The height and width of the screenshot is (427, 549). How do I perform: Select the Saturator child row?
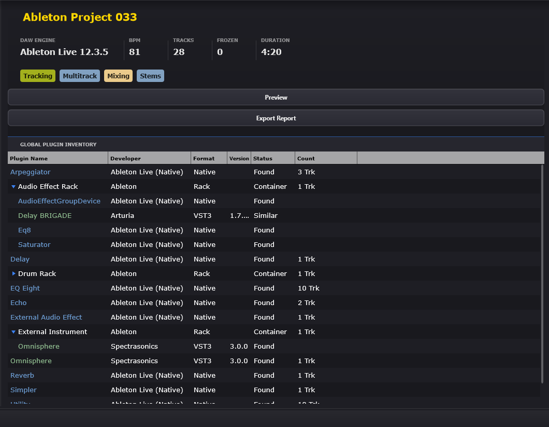coord(34,245)
